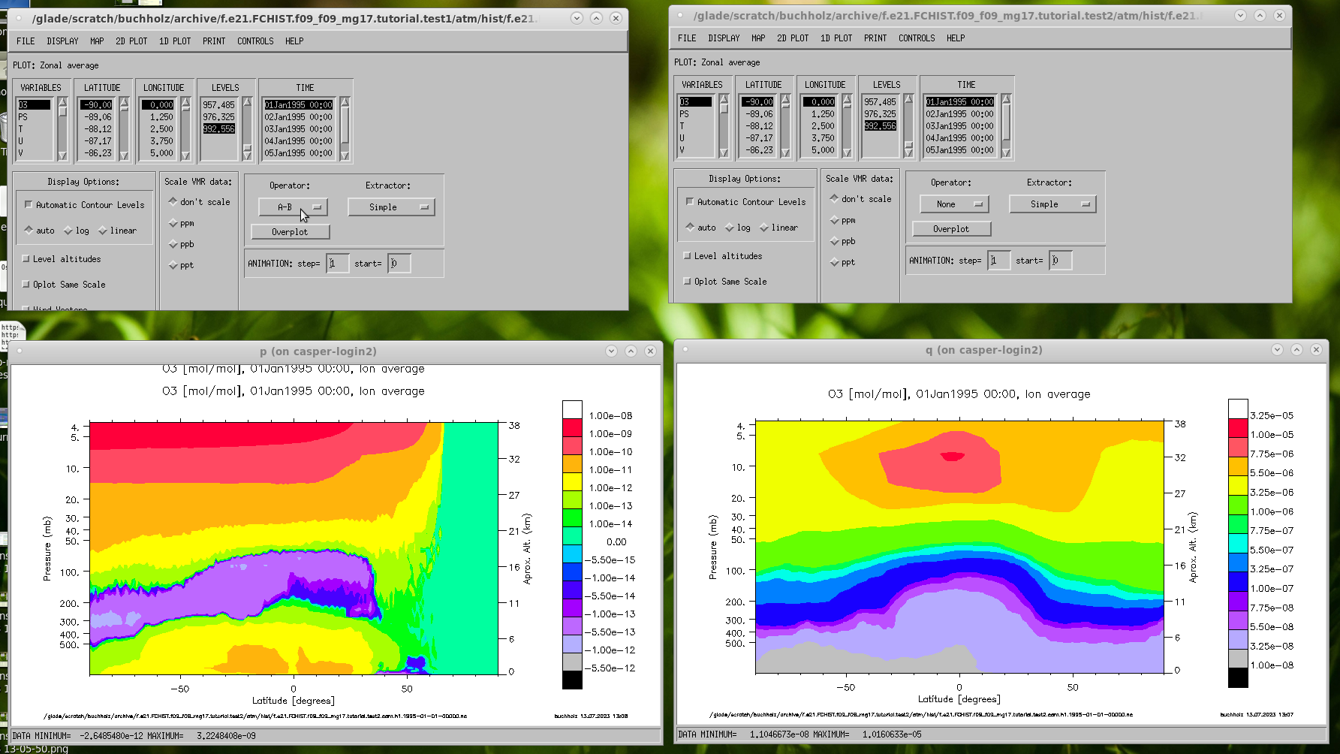Minimize the p plot window

tap(611, 351)
